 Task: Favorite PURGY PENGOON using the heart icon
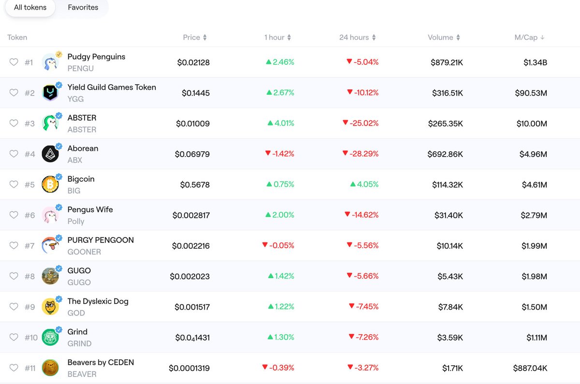pos(14,245)
